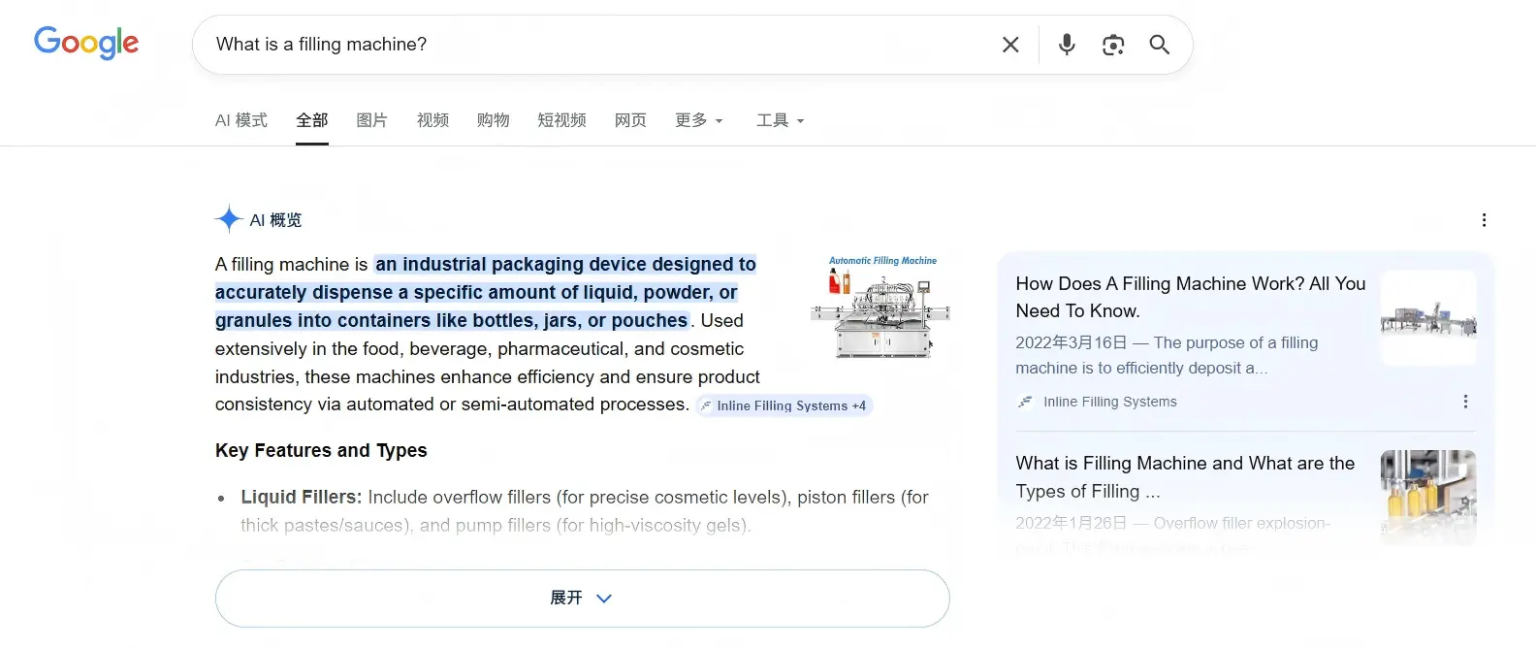Open 'How Does A Filling Machine Work?' link
The image size is (1536, 648).
click(x=1191, y=297)
